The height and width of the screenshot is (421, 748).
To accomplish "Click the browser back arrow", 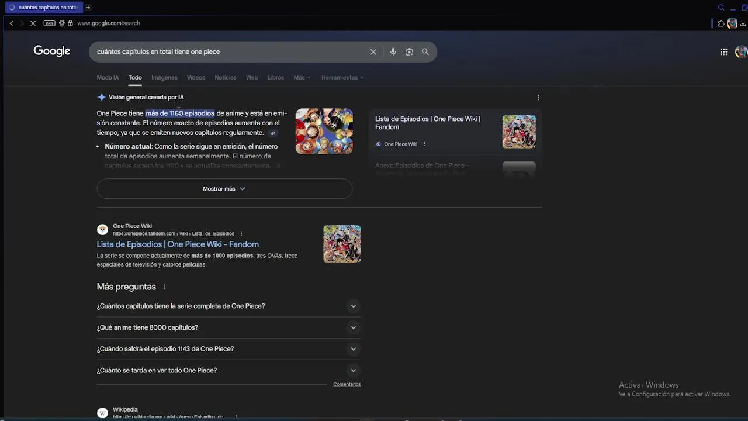I will pyautogui.click(x=11, y=23).
